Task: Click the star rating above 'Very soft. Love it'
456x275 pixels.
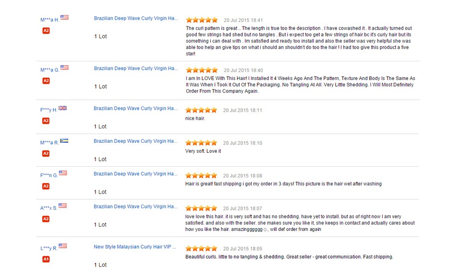Action: pos(201,143)
